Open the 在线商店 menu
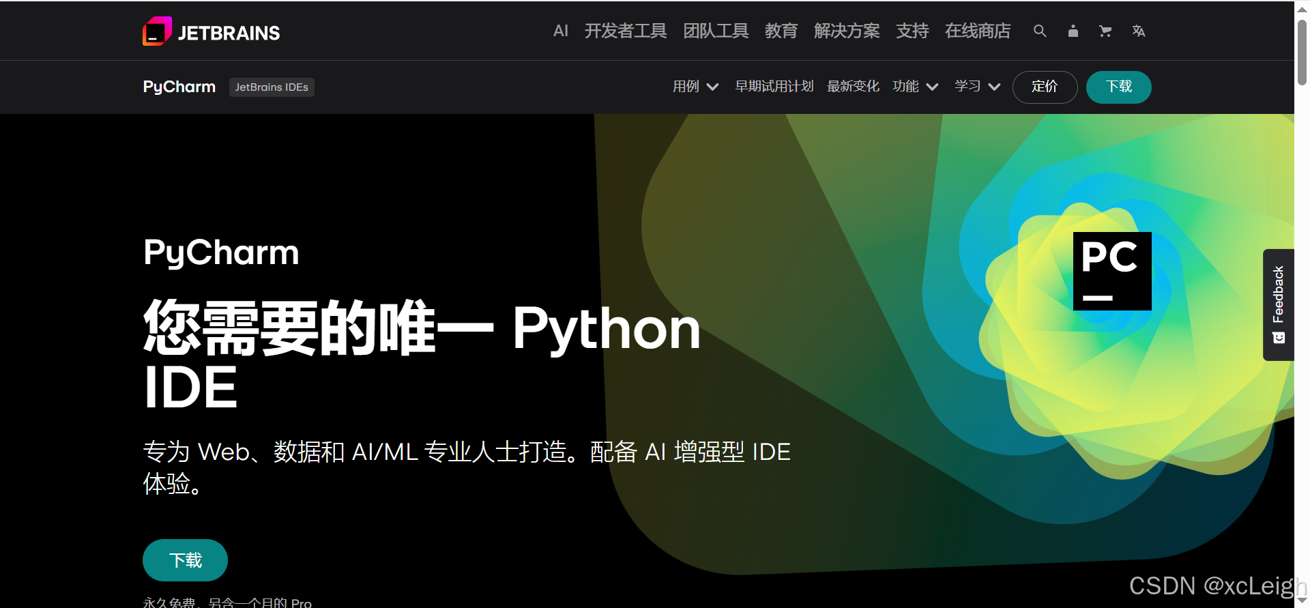Image resolution: width=1310 pixels, height=608 pixels. click(978, 31)
